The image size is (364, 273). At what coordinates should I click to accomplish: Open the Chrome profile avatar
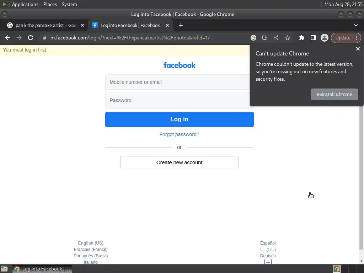point(324,38)
